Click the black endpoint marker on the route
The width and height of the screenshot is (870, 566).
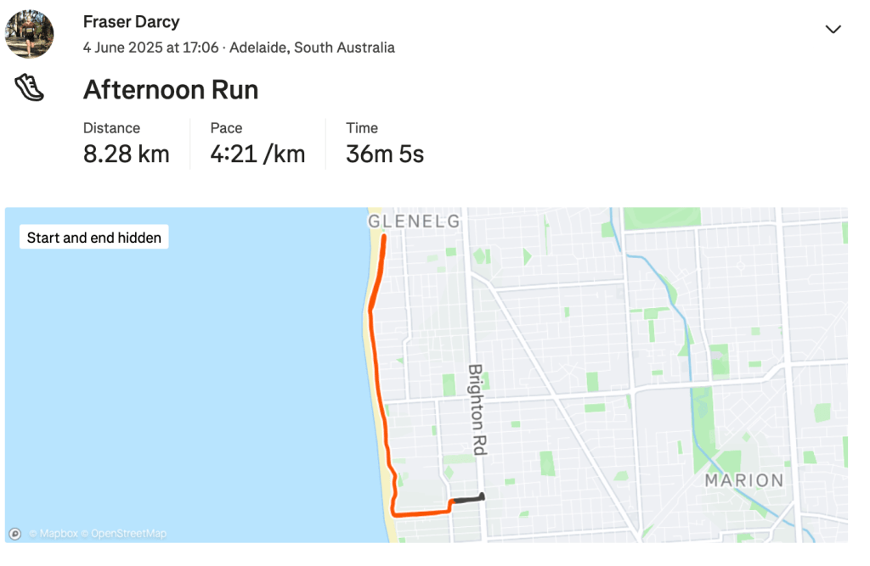(482, 496)
